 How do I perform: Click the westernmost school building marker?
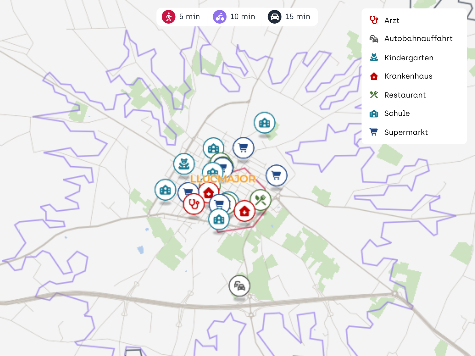(x=165, y=190)
